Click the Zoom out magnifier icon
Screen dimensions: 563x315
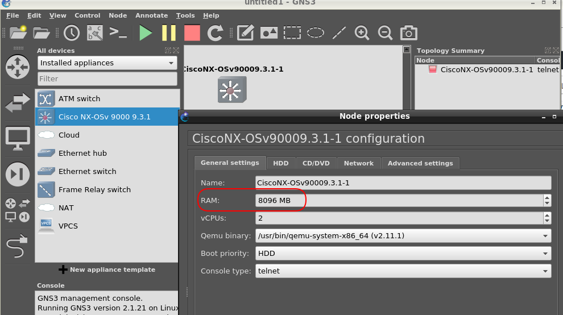(x=385, y=32)
